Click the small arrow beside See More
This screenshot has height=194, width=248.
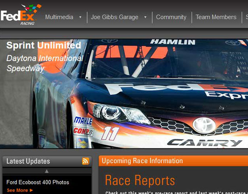tap(31, 191)
